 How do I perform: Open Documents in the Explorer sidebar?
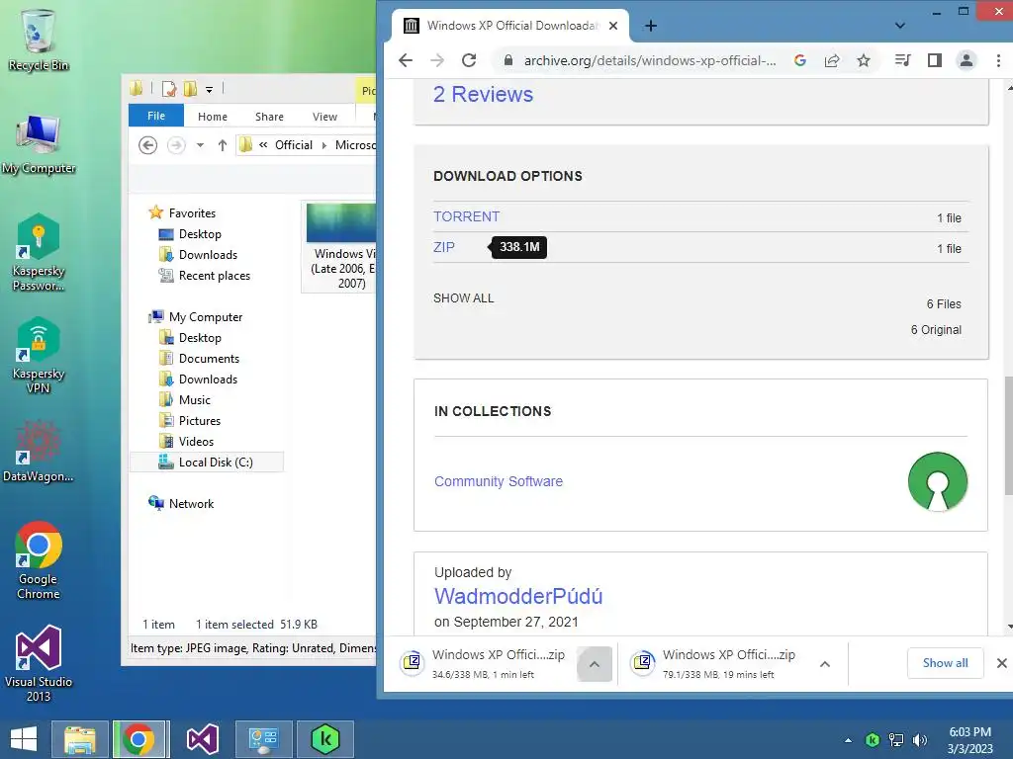click(x=209, y=358)
